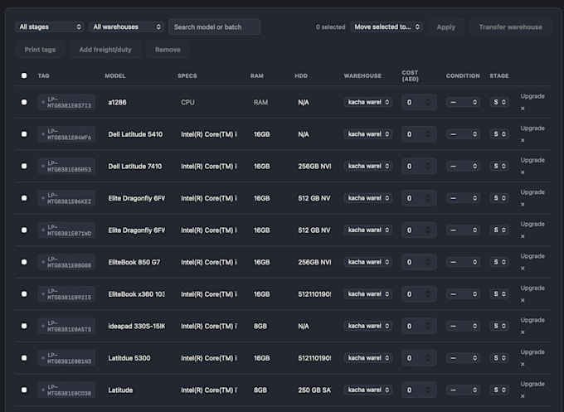
Task: Adjust cost stepper for EliteBook x360 row
Action: pyautogui.click(x=428, y=294)
